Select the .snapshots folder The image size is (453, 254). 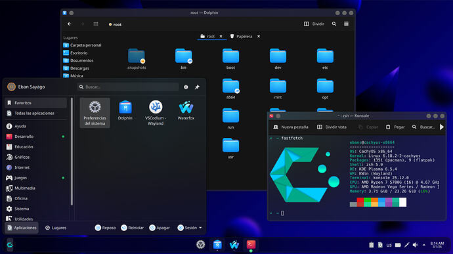pos(137,59)
